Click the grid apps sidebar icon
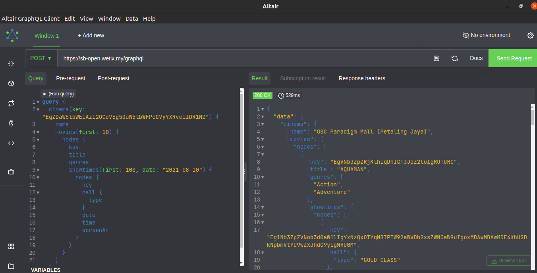 coord(11,246)
